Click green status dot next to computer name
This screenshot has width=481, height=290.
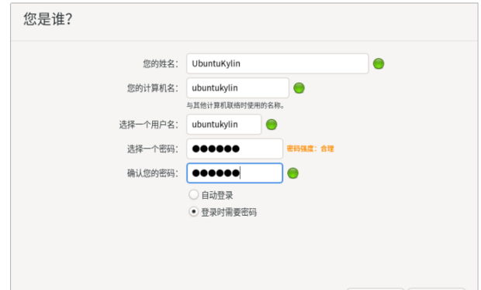pyautogui.click(x=299, y=88)
